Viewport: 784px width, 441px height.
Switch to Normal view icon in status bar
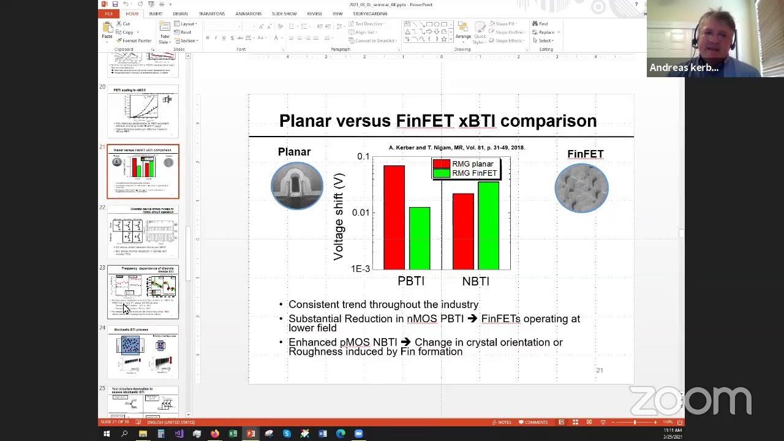[561, 422]
